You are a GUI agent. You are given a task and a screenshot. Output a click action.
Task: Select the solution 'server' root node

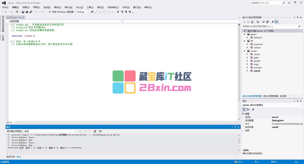click(272, 31)
